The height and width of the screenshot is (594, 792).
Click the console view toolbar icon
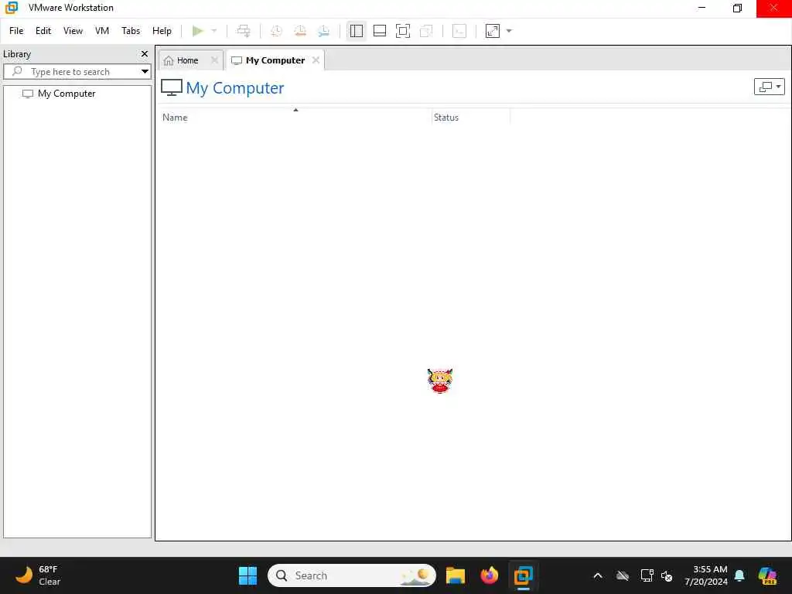click(x=459, y=31)
